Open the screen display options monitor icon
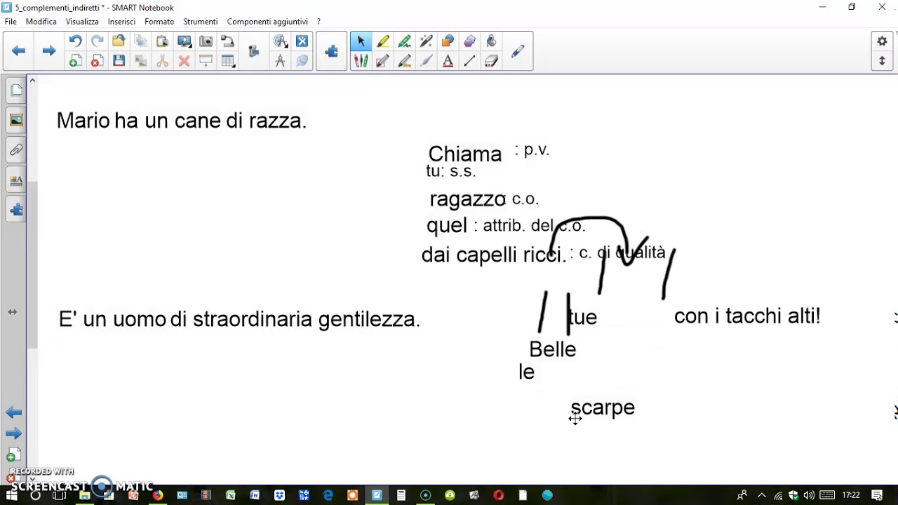Image resolution: width=898 pixels, height=505 pixels. click(x=184, y=41)
